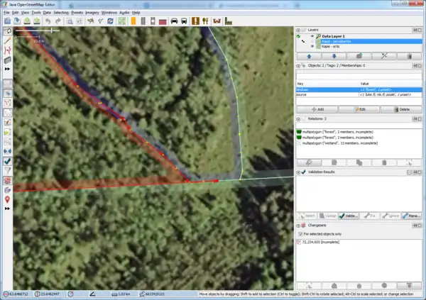Toggle visibility of Data Layer 1
The width and height of the screenshot is (426, 300).
(312, 35)
